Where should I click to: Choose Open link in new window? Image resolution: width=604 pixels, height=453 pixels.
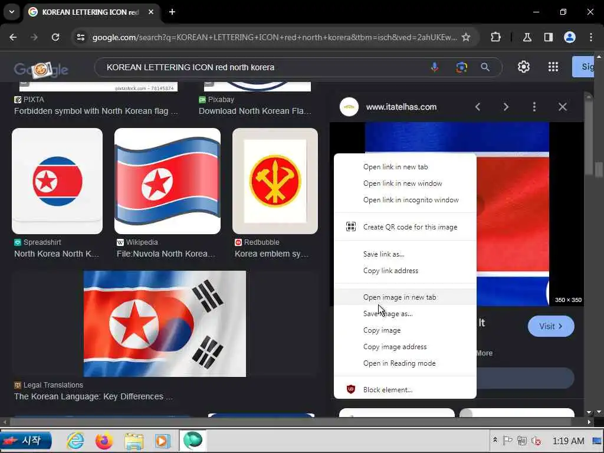405,183
